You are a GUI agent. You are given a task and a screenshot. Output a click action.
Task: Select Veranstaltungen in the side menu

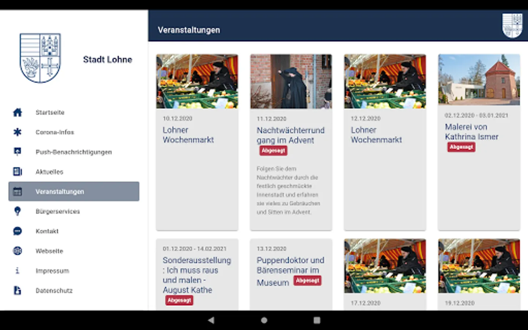point(74,191)
